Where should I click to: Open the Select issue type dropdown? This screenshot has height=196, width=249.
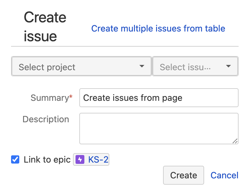pos(190,66)
